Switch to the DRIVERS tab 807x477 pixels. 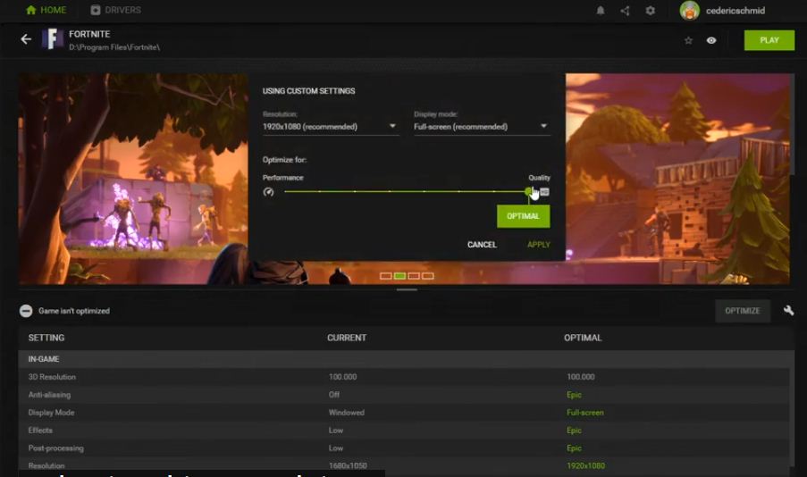point(115,10)
